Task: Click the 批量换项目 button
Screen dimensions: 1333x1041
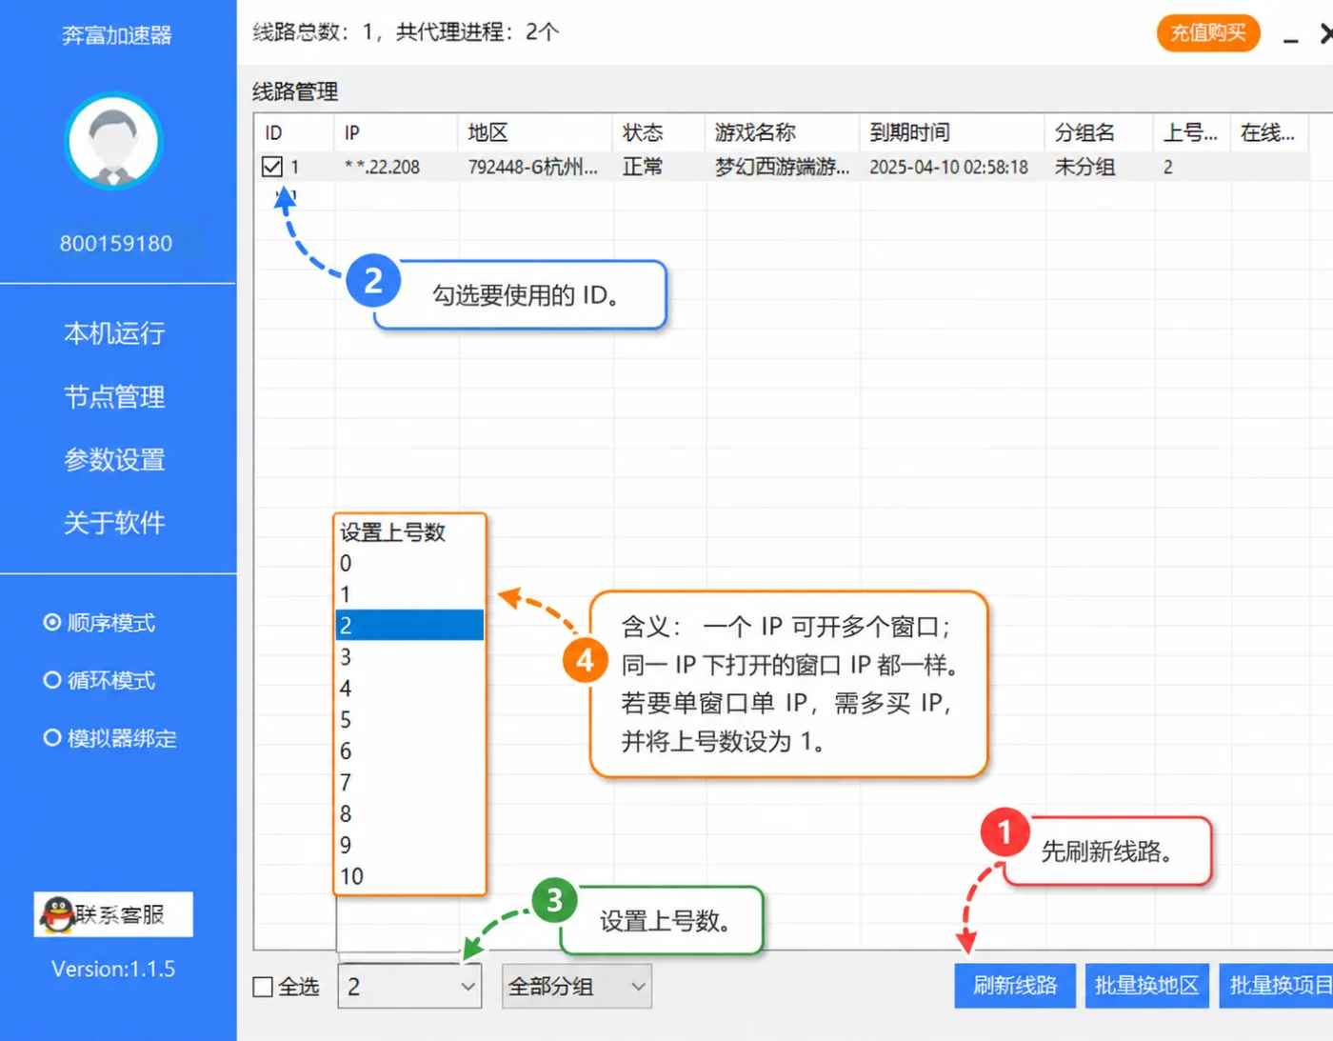Action: (1277, 986)
